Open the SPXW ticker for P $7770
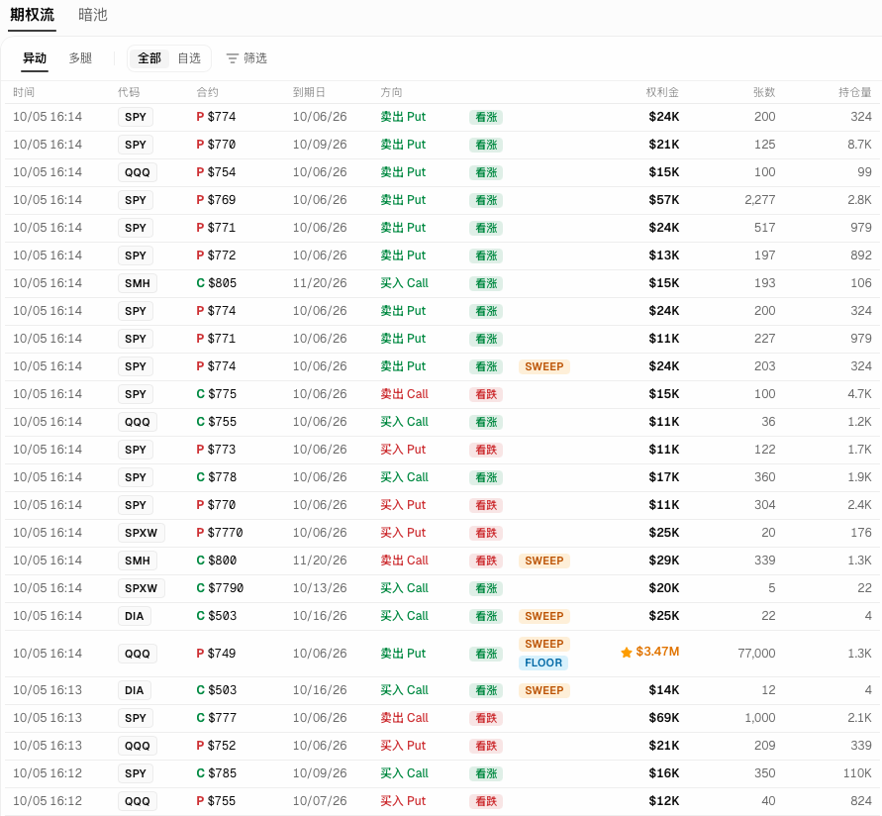This screenshot has width=882, height=816. pyautogui.click(x=142, y=533)
